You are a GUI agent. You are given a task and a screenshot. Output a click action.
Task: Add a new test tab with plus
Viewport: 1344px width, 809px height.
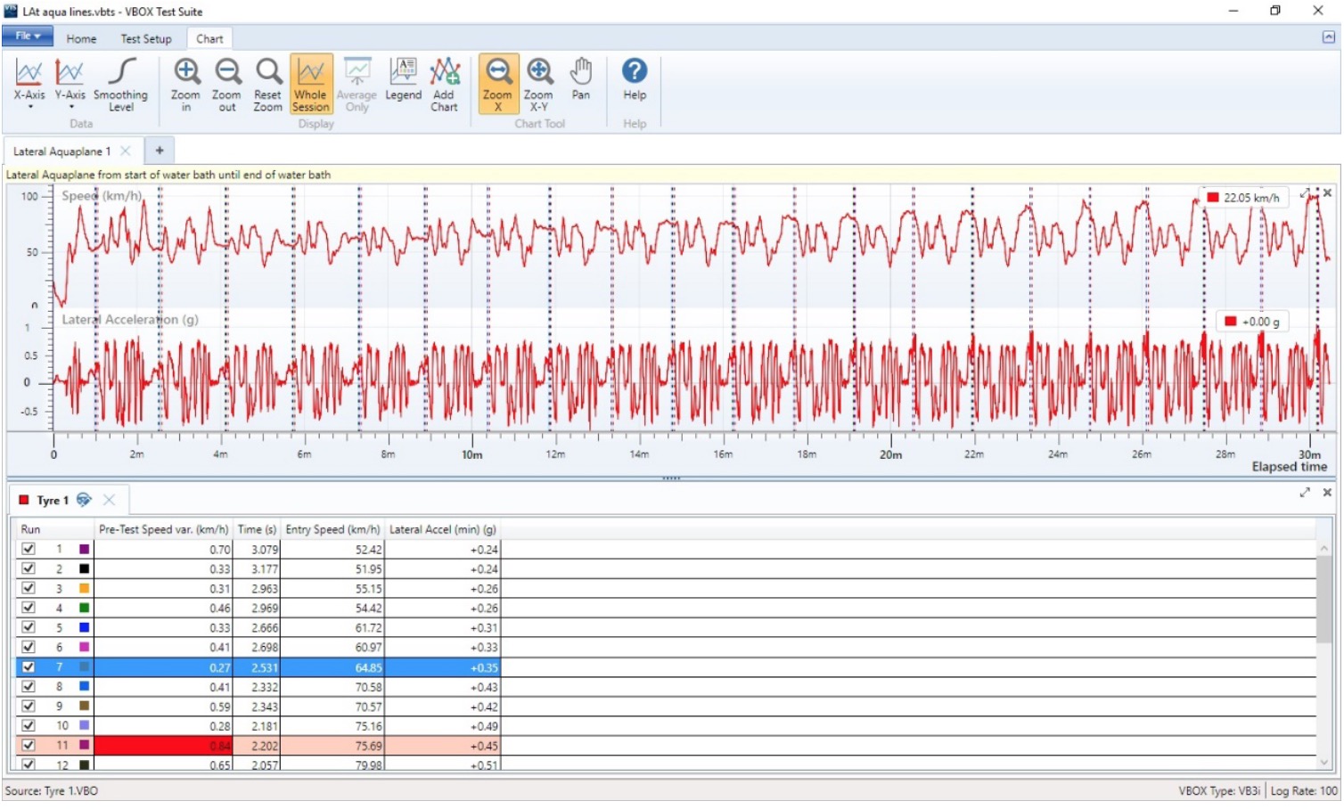[160, 151]
